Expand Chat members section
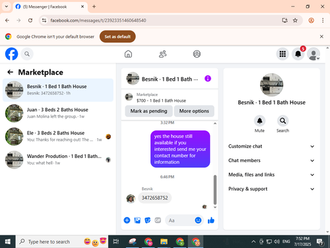 pyautogui.click(x=271, y=161)
